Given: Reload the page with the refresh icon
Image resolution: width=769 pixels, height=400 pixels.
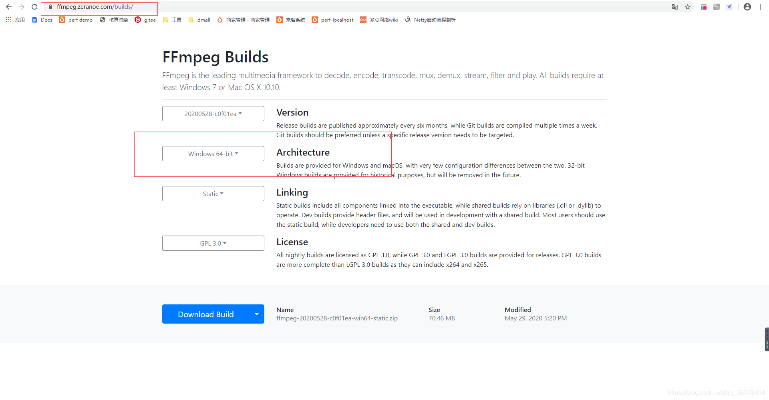Looking at the screenshot, I should (x=34, y=7).
